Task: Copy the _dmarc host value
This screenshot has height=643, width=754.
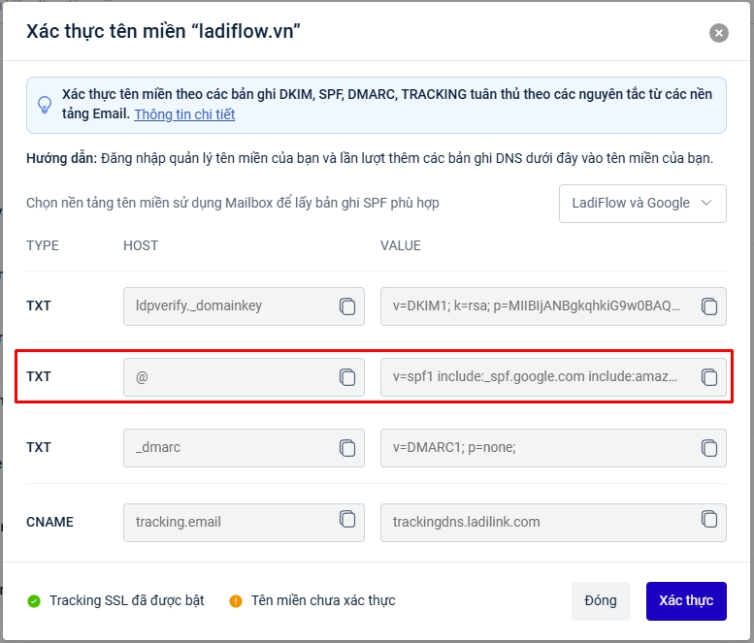Action: click(347, 448)
